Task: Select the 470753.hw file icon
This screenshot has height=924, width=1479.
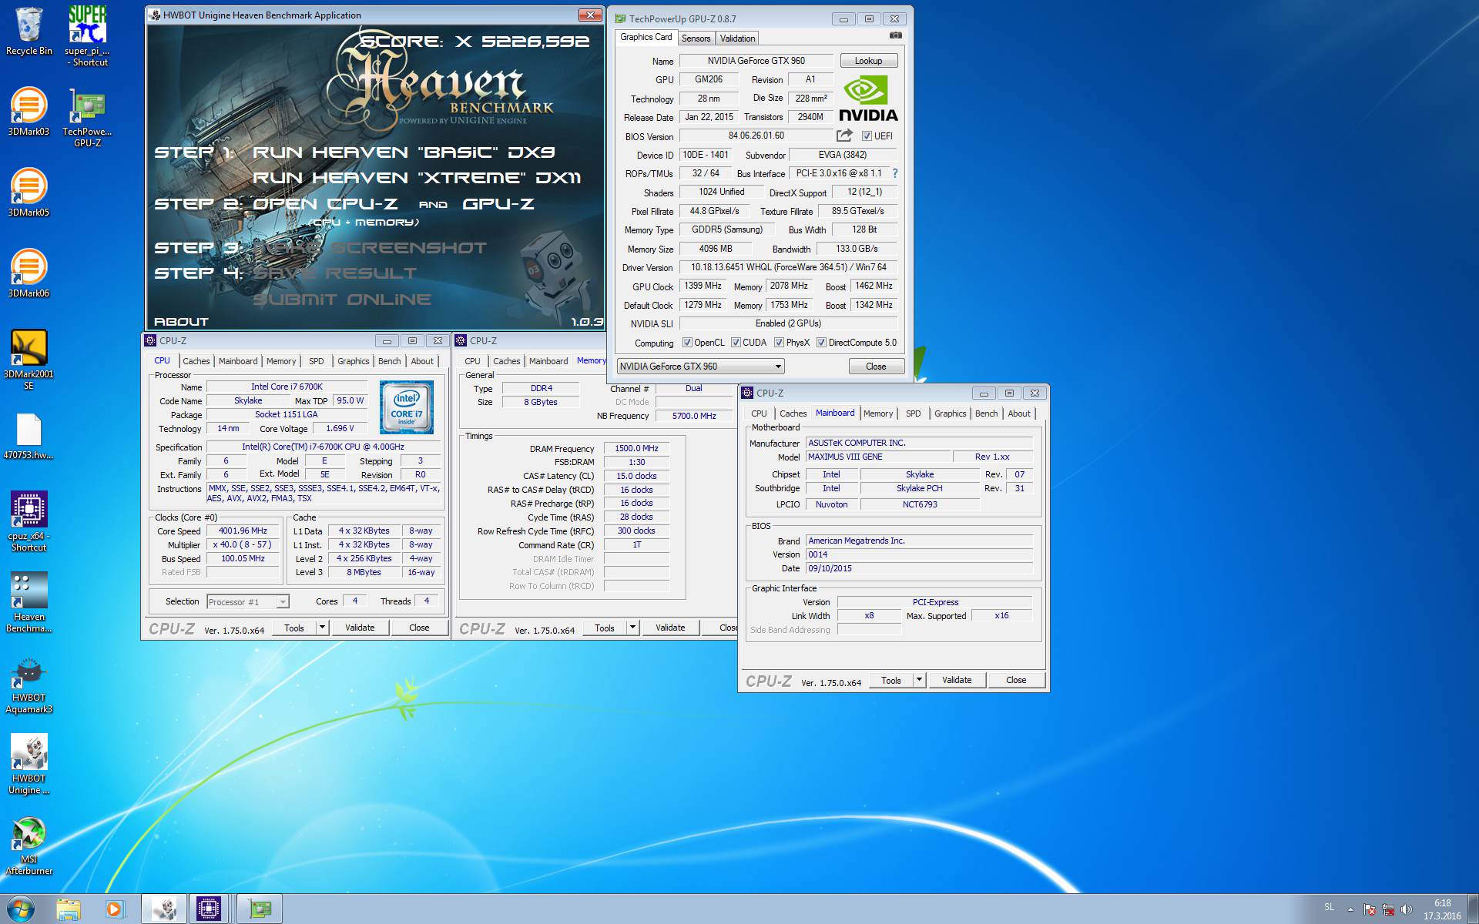Action: (x=29, y=436)
